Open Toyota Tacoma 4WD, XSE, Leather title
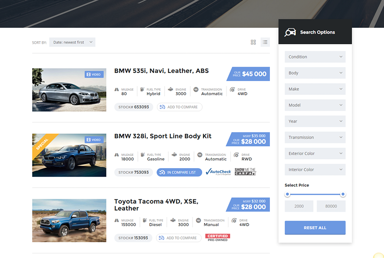Image resolution: width=384 pixels, height=258 pixels. (156, 205)
